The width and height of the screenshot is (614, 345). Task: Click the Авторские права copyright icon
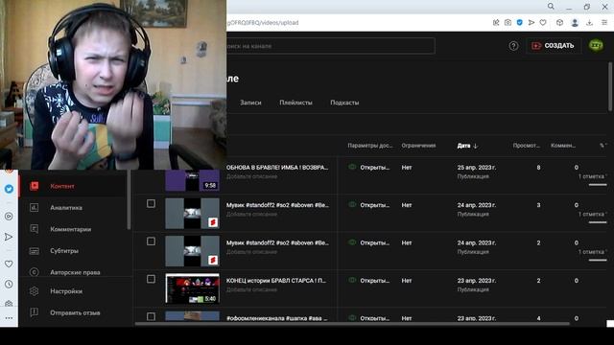[x=35, y=272]
